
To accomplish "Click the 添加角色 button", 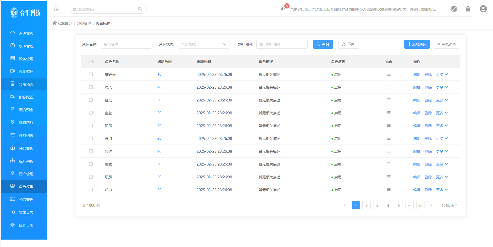I will pyautogui.click(x=417, y=44).
